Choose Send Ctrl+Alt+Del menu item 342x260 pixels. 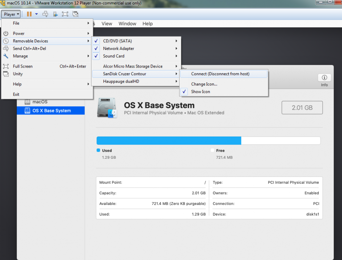(x=47, y=49)
